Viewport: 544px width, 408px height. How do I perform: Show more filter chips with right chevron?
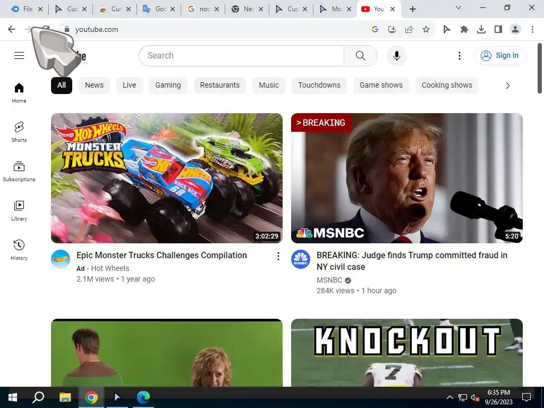pos(507,86)
